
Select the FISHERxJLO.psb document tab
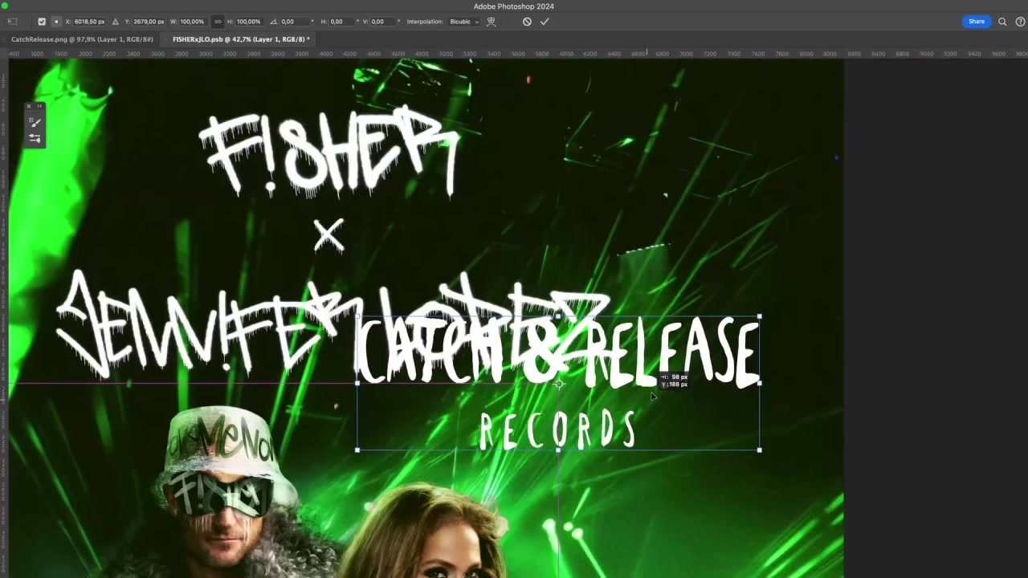click(240, 39)
